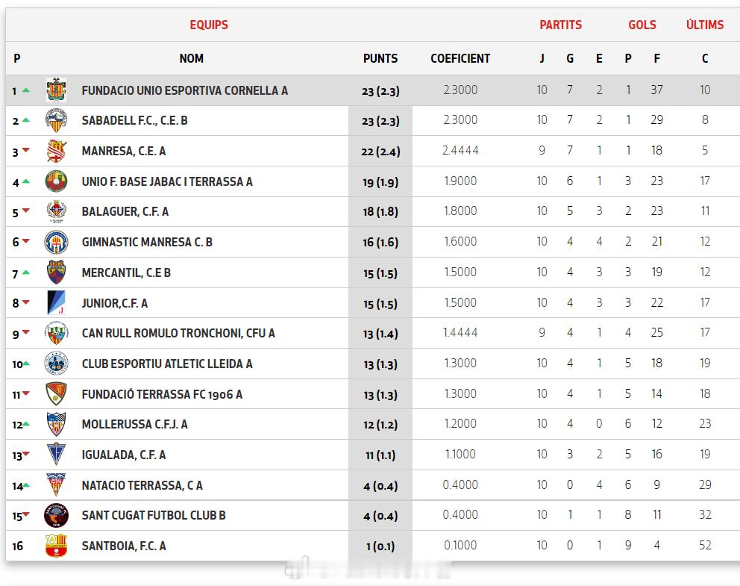The width and height of the screenshot is (740, 586).
Task: Click the coefficient value 1.4444
Action: 460,332
